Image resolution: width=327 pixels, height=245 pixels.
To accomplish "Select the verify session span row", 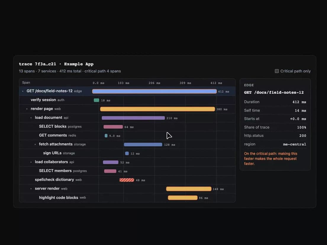I will [127, 100].
